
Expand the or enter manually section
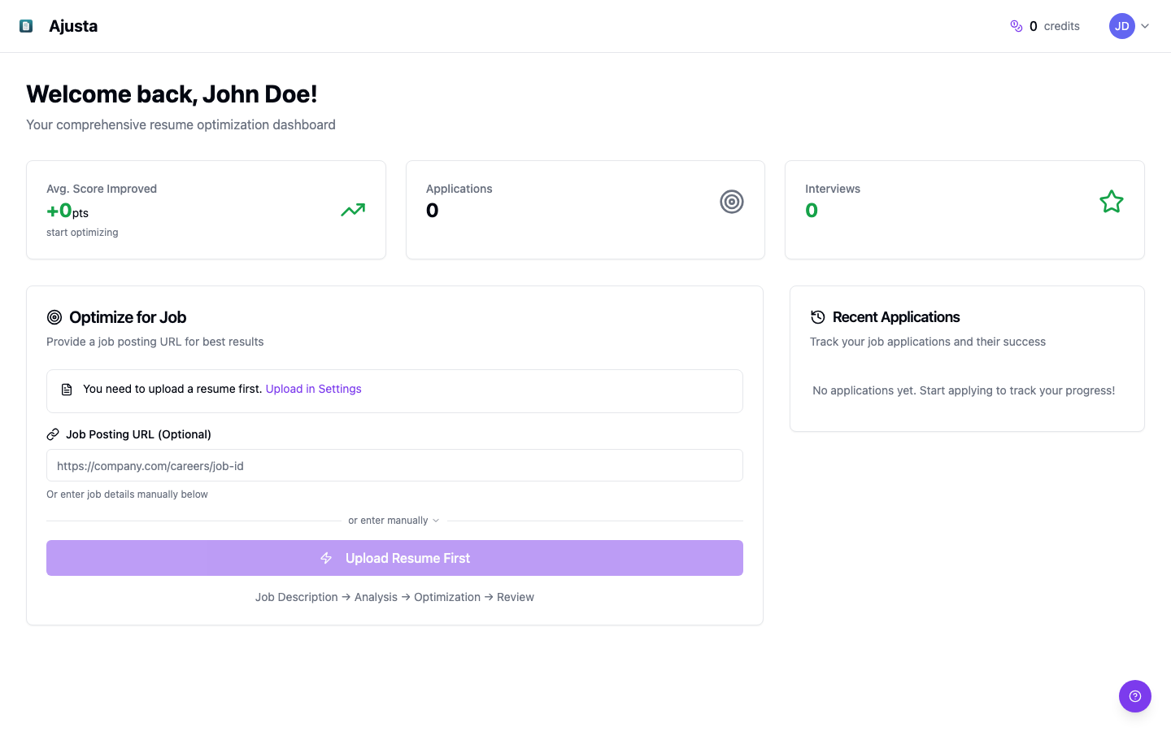click(394, 520)
